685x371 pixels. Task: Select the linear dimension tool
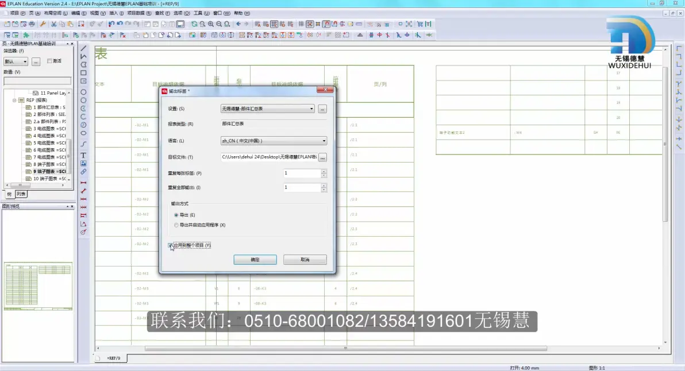click(83, 183)
